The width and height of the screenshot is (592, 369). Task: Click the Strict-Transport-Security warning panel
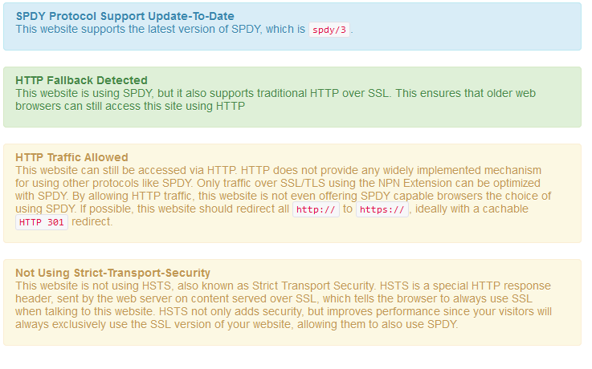[x=292, y=302]
